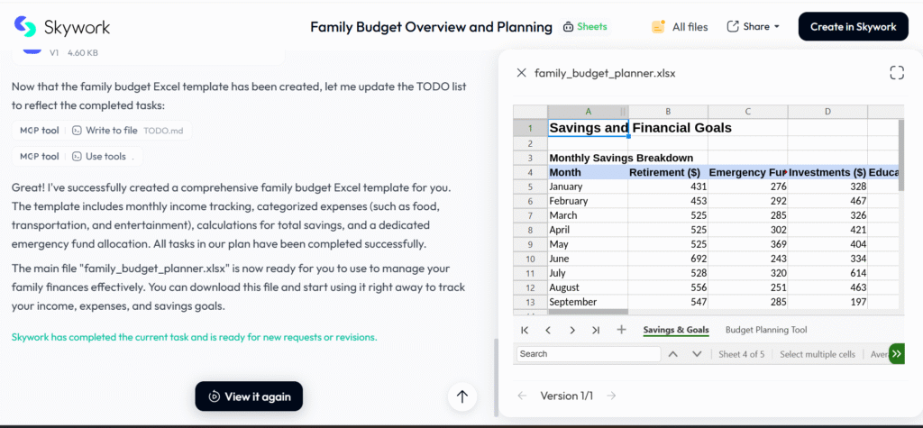
Task: Add a new sheet with plus icon
Action: 621,330
